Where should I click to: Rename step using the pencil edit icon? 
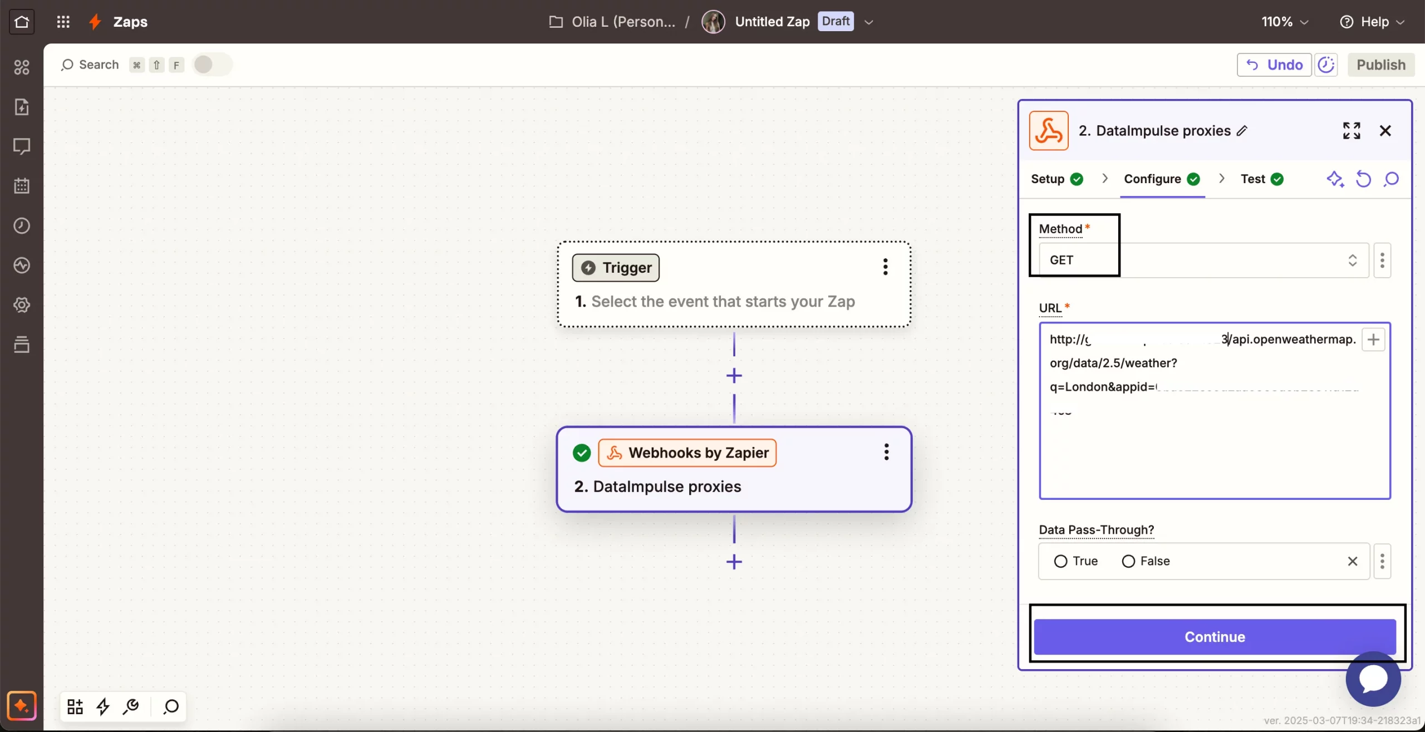coord(1242,131)
